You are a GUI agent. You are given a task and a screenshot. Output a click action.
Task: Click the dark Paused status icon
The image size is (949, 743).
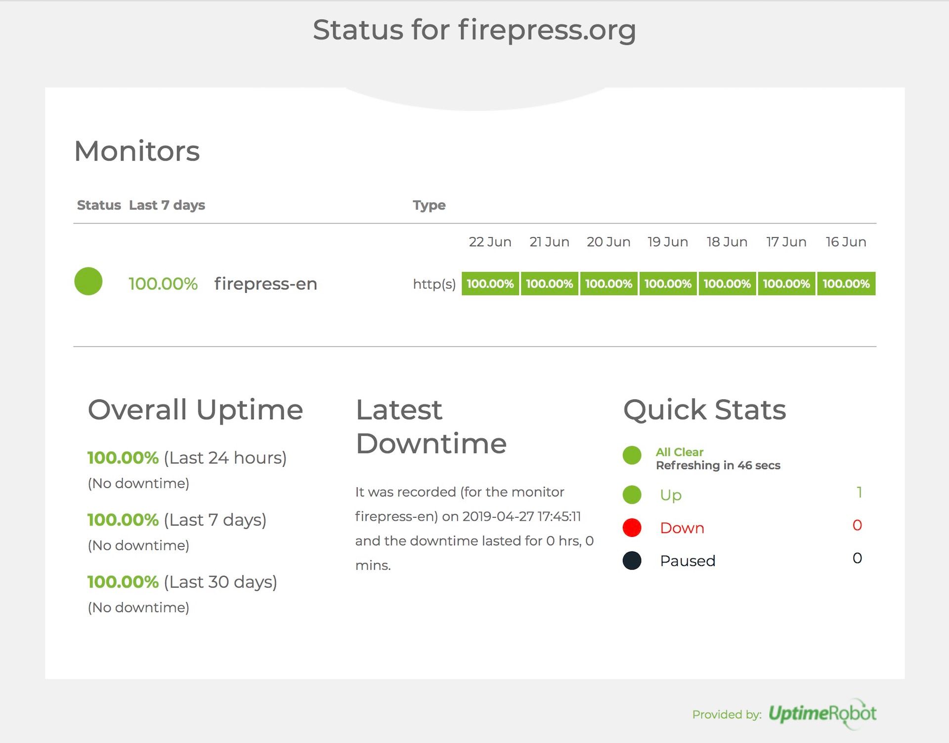click(x=632, y=561)
